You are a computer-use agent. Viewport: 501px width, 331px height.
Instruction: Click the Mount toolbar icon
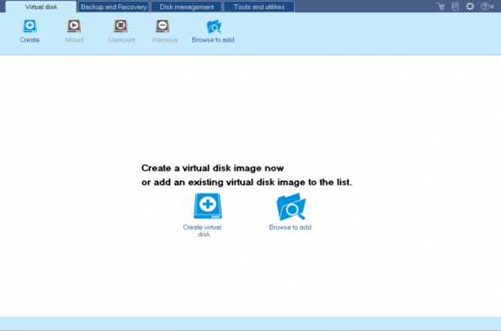click(74, 26)
